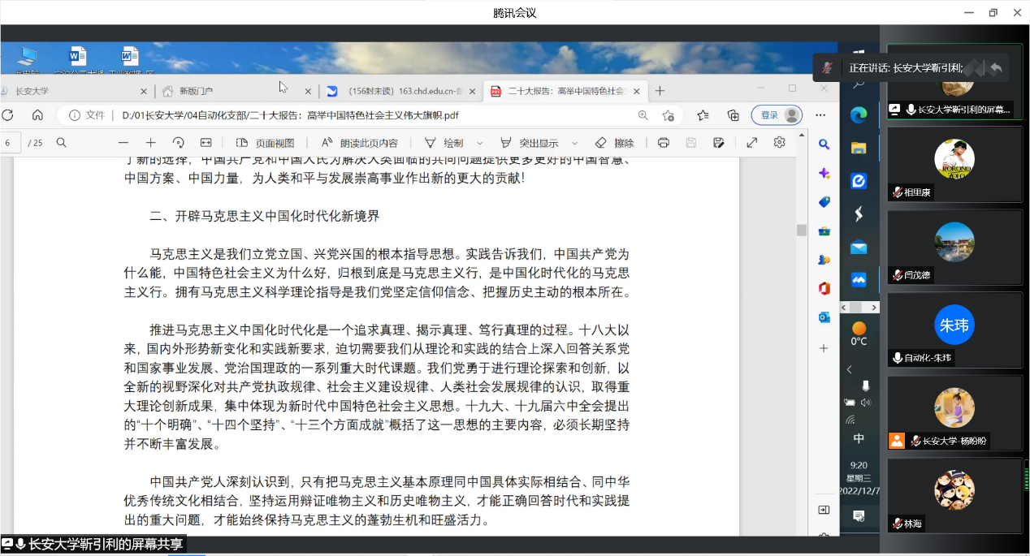Enter PDF full screen mode
The image size is (1030, 556).
(752, 143)
